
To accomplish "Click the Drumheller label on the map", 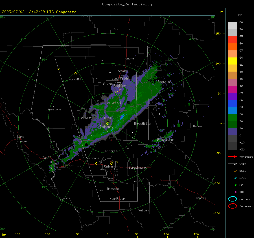I will click(x=165, y=140).
